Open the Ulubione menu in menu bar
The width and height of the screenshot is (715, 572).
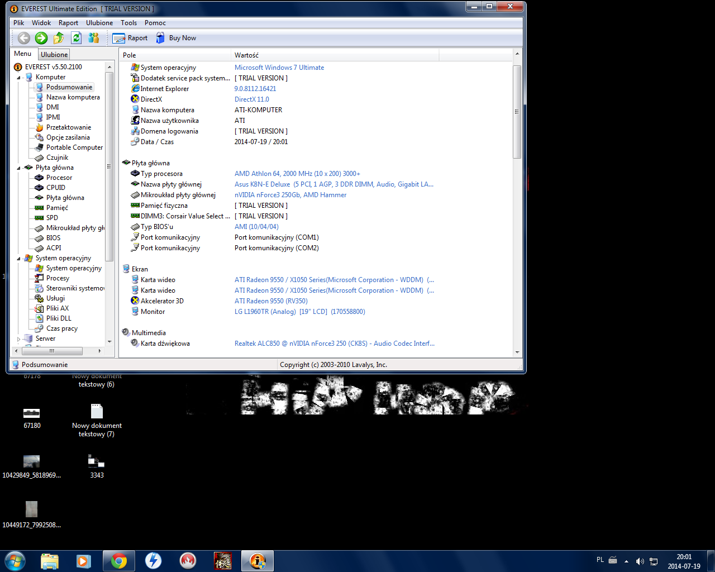click(x=99, y=23)
